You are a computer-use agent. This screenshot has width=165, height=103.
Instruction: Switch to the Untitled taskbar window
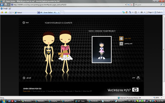point(107,101)
